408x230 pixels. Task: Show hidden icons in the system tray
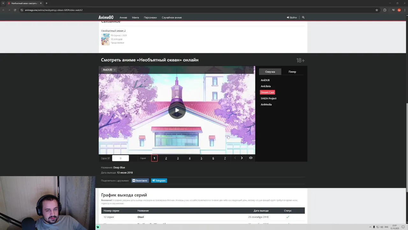tap(370, 227)
